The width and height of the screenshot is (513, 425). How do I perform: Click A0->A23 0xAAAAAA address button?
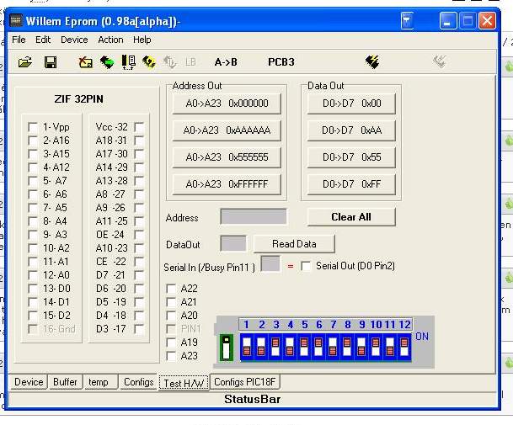coord(227,130)
